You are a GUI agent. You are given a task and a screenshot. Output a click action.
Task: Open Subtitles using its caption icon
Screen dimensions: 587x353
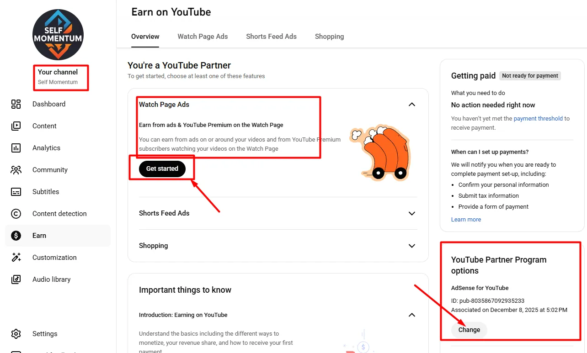[16, 192]
